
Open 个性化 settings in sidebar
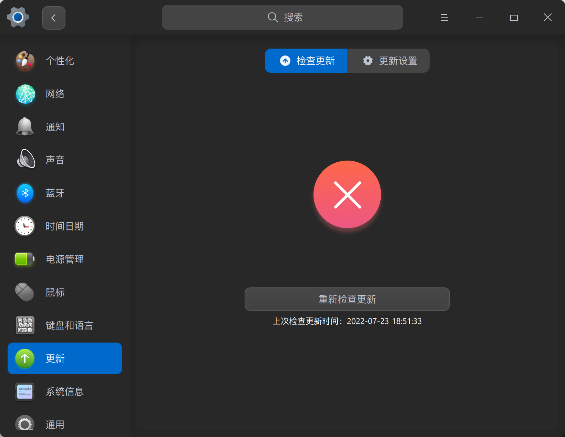[x=65, y=61]
